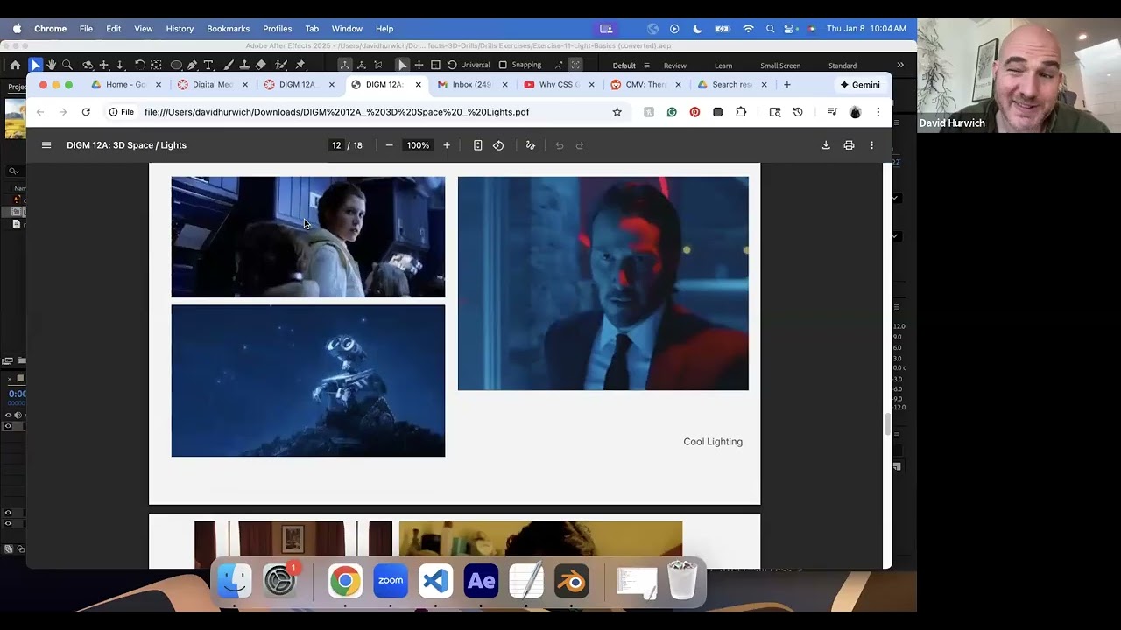Switch to the Standard workspace

coord(843,66)
